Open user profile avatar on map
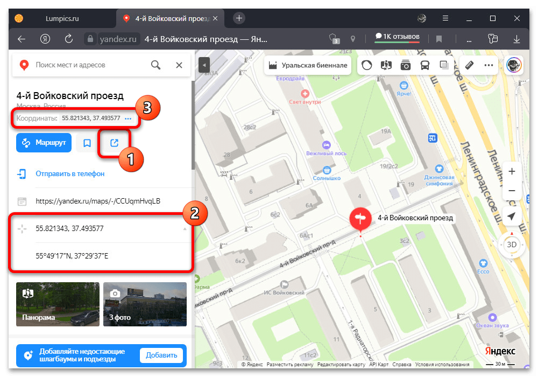 (514, 65)
